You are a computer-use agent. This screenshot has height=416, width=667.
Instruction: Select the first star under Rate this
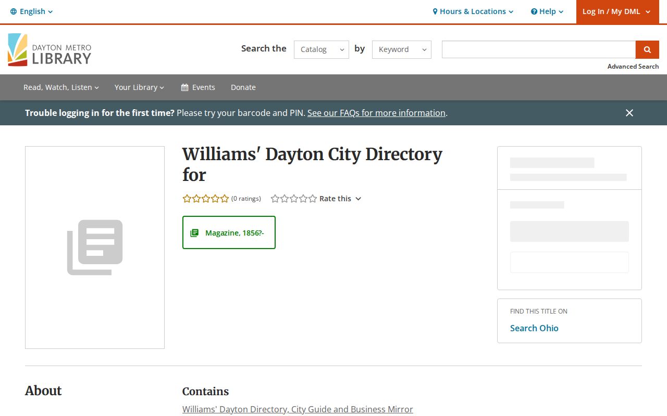pos(275,199)
